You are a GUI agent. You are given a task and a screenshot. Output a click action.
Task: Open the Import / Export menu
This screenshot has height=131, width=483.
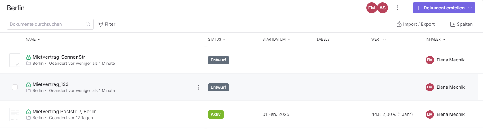click(x=416, y=24)
